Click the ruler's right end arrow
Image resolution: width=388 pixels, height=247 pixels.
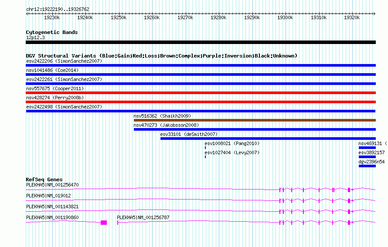pos(374,14)
